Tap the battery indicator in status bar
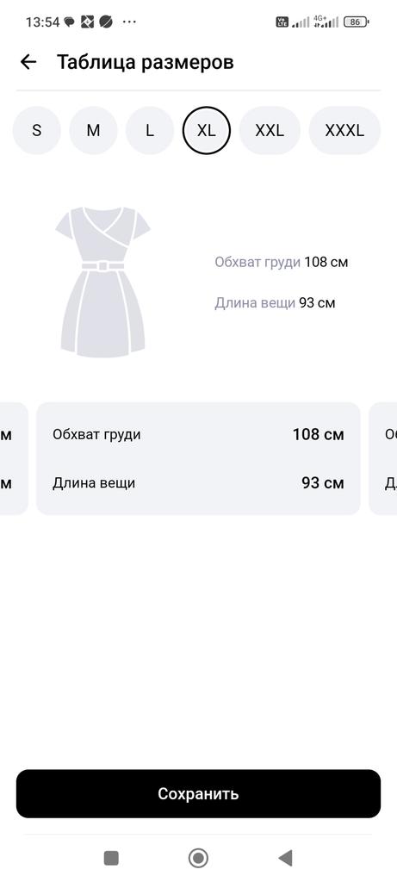The height and width of the screenshot is (882, 397). [357, 22]
